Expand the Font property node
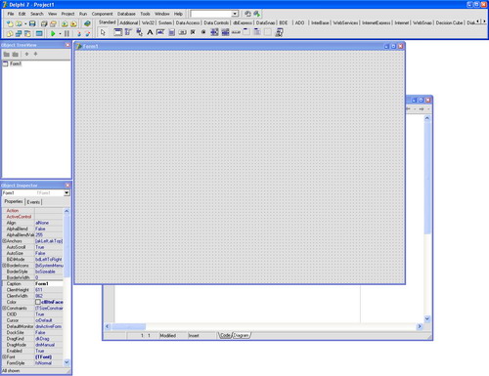This screenshot has height=376, width=489. click(x=4, y=356)
